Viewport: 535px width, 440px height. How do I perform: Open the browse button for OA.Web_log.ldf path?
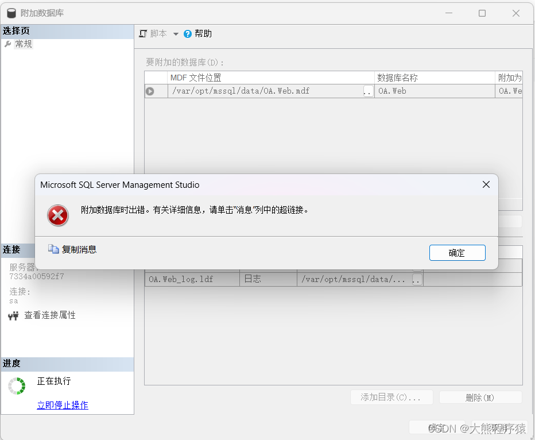click(x=416, y=278)
